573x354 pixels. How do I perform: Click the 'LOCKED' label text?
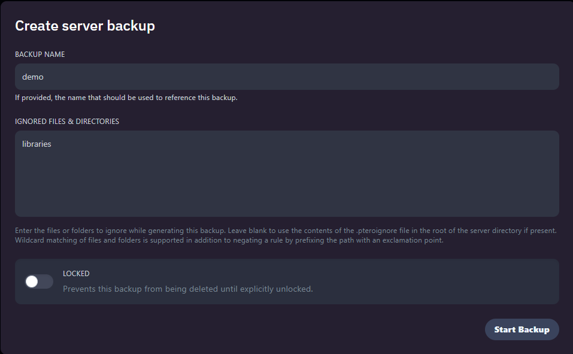point(76,274)
